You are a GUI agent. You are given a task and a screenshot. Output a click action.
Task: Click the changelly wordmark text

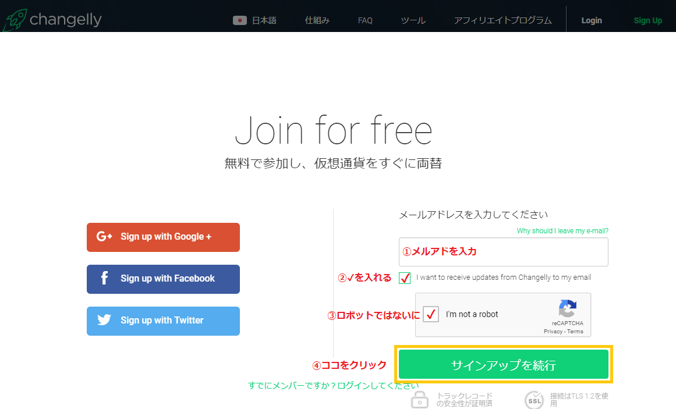(66, 20)
